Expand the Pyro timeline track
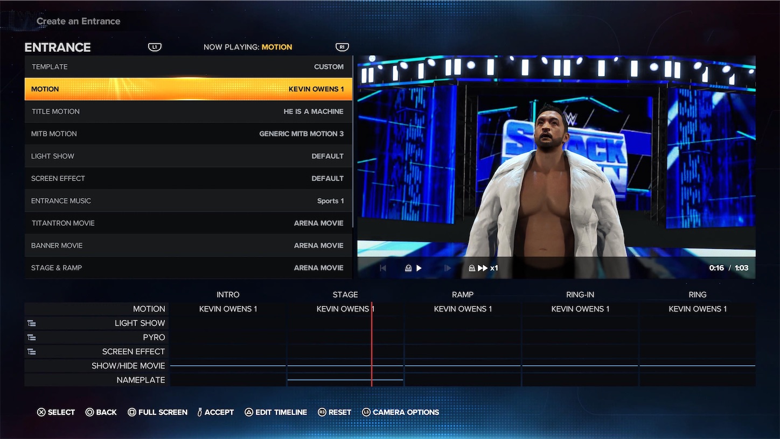 pyautogui.click(x=32, y=337)
